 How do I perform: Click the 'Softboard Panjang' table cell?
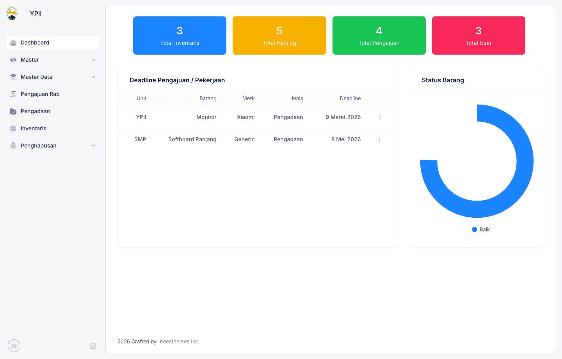pyautogui.click(x=192, y=139)
